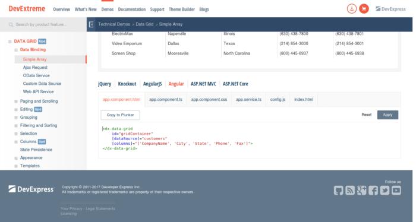Select Ajax Request demo

(35, 68)
